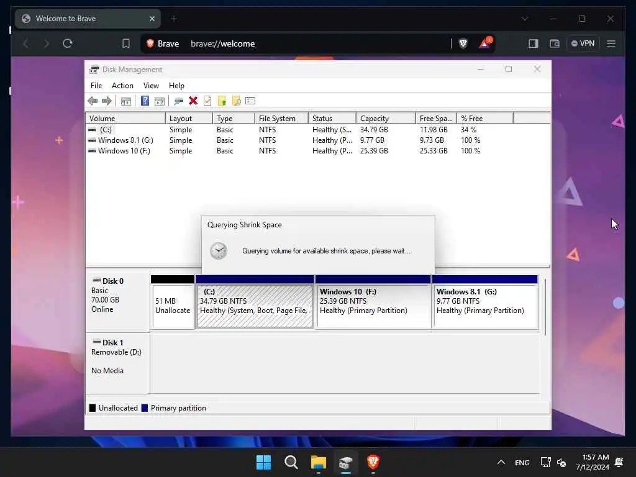Sort by the File System column header
This screenshot has height=477, width=636.
(x=281, y=119)
